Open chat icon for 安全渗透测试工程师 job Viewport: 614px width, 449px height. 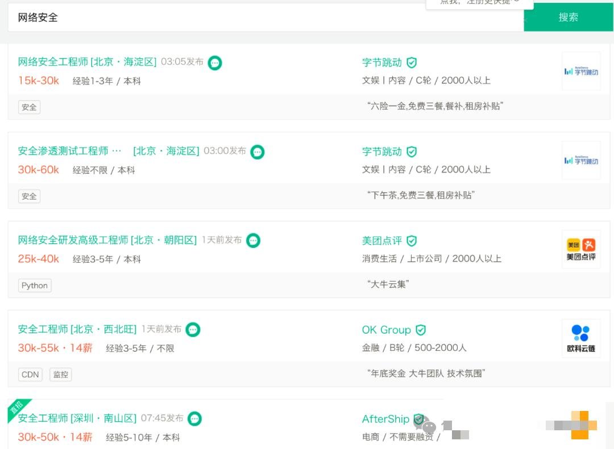(x=258, y=152)
